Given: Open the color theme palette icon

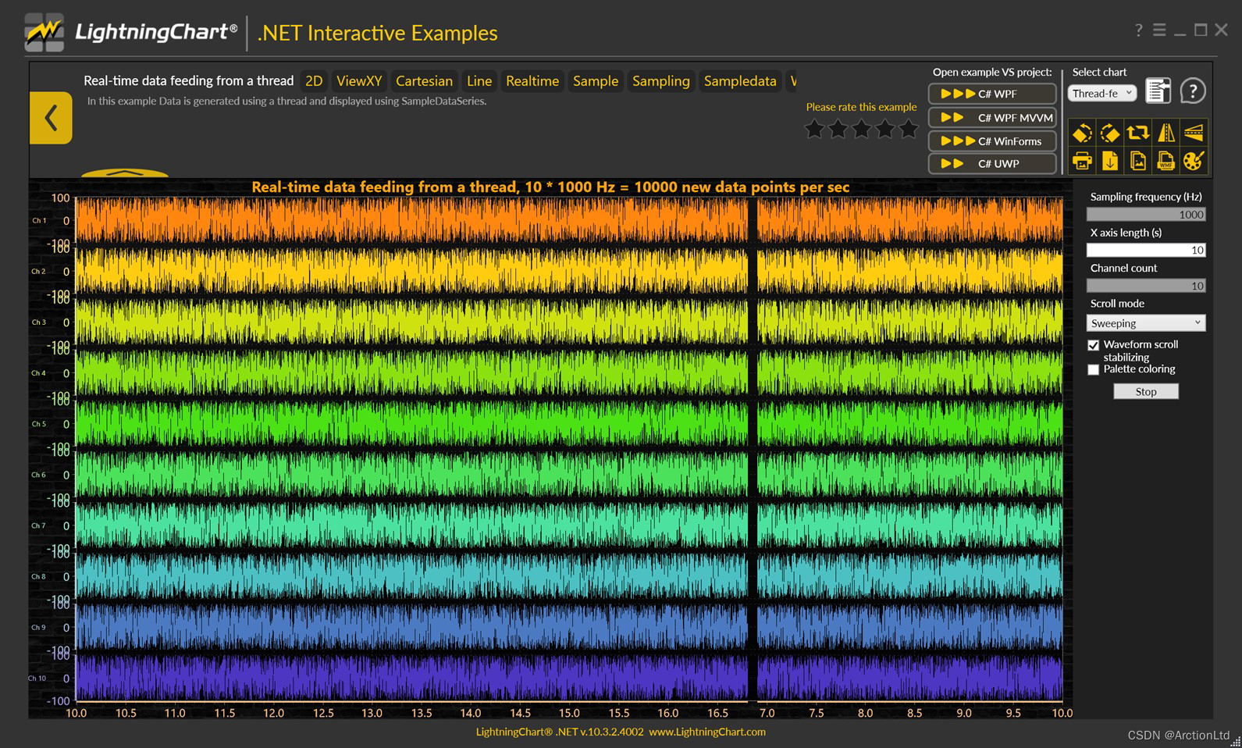Looking at the screenshot, I should [x=1194, y=161].
